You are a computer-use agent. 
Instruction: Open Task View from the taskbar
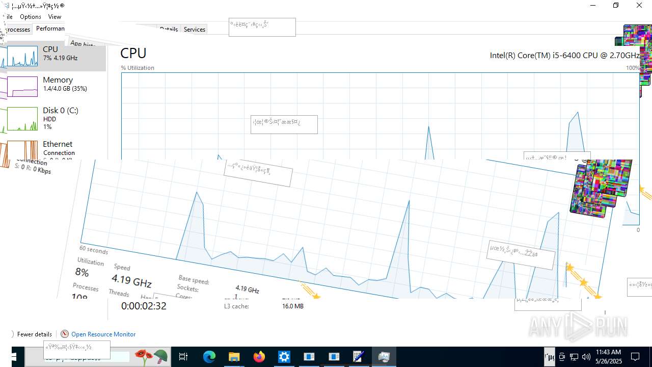183,357
